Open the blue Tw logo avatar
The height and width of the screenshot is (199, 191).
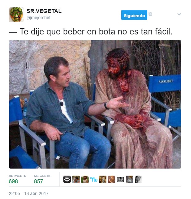click(94, 179)
